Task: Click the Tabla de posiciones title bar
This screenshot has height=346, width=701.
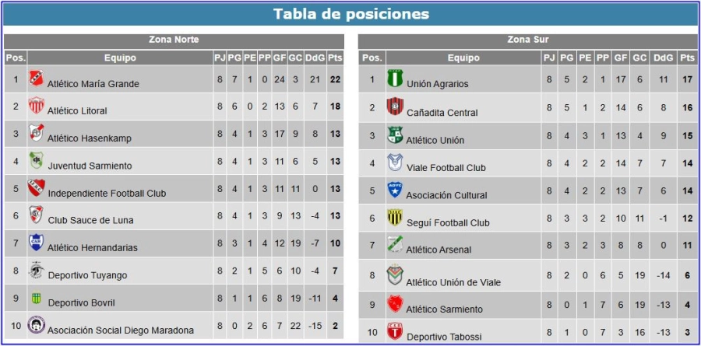Action: click(x=350, y=14)
